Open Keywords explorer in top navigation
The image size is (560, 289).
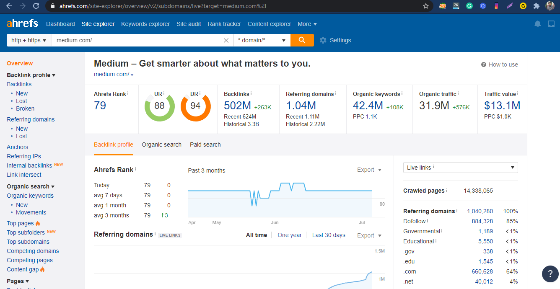(x=145, y=24)
